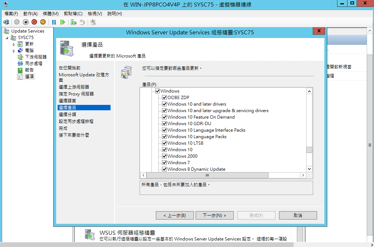
Task: Proceed with 下一步(N) button
Action: click(215, 215)
